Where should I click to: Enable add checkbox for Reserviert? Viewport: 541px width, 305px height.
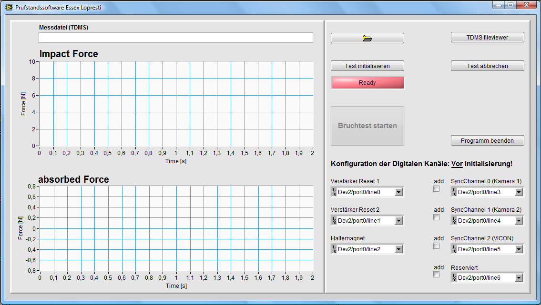437,275
